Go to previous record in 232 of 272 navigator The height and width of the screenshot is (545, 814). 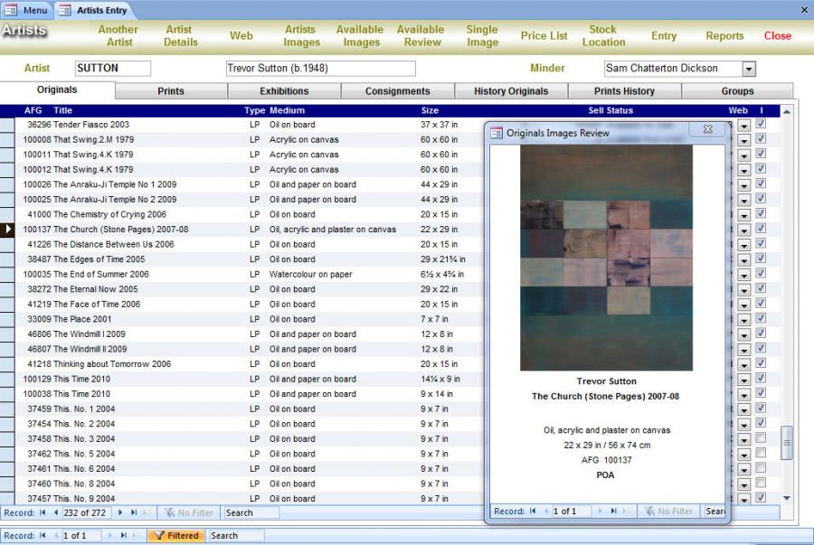(x=55, y=512)
